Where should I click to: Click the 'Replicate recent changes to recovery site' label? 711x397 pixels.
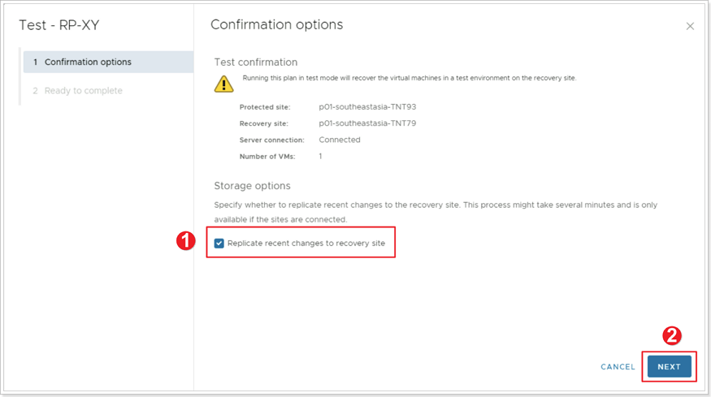point(306,244)
